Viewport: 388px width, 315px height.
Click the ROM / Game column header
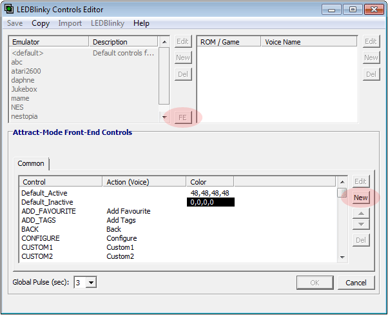coord(229,42)
